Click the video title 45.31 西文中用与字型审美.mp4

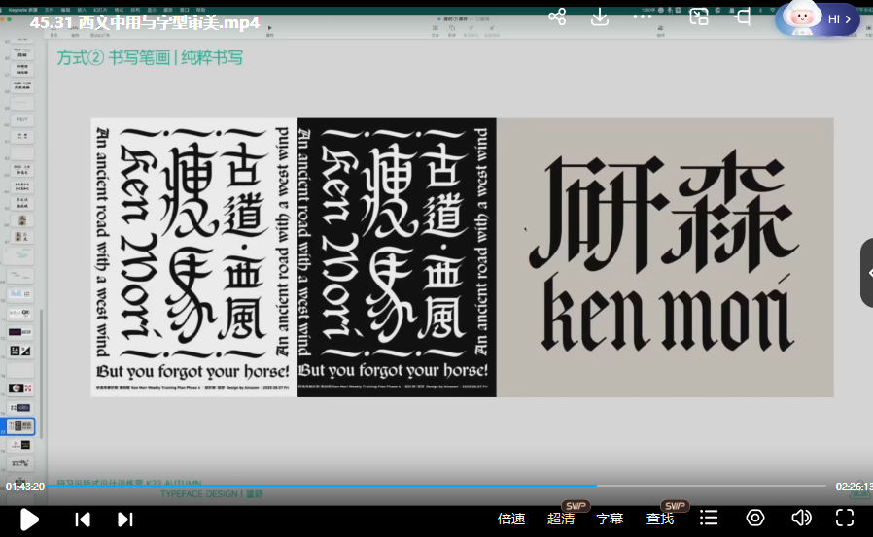tap(145, 22)
